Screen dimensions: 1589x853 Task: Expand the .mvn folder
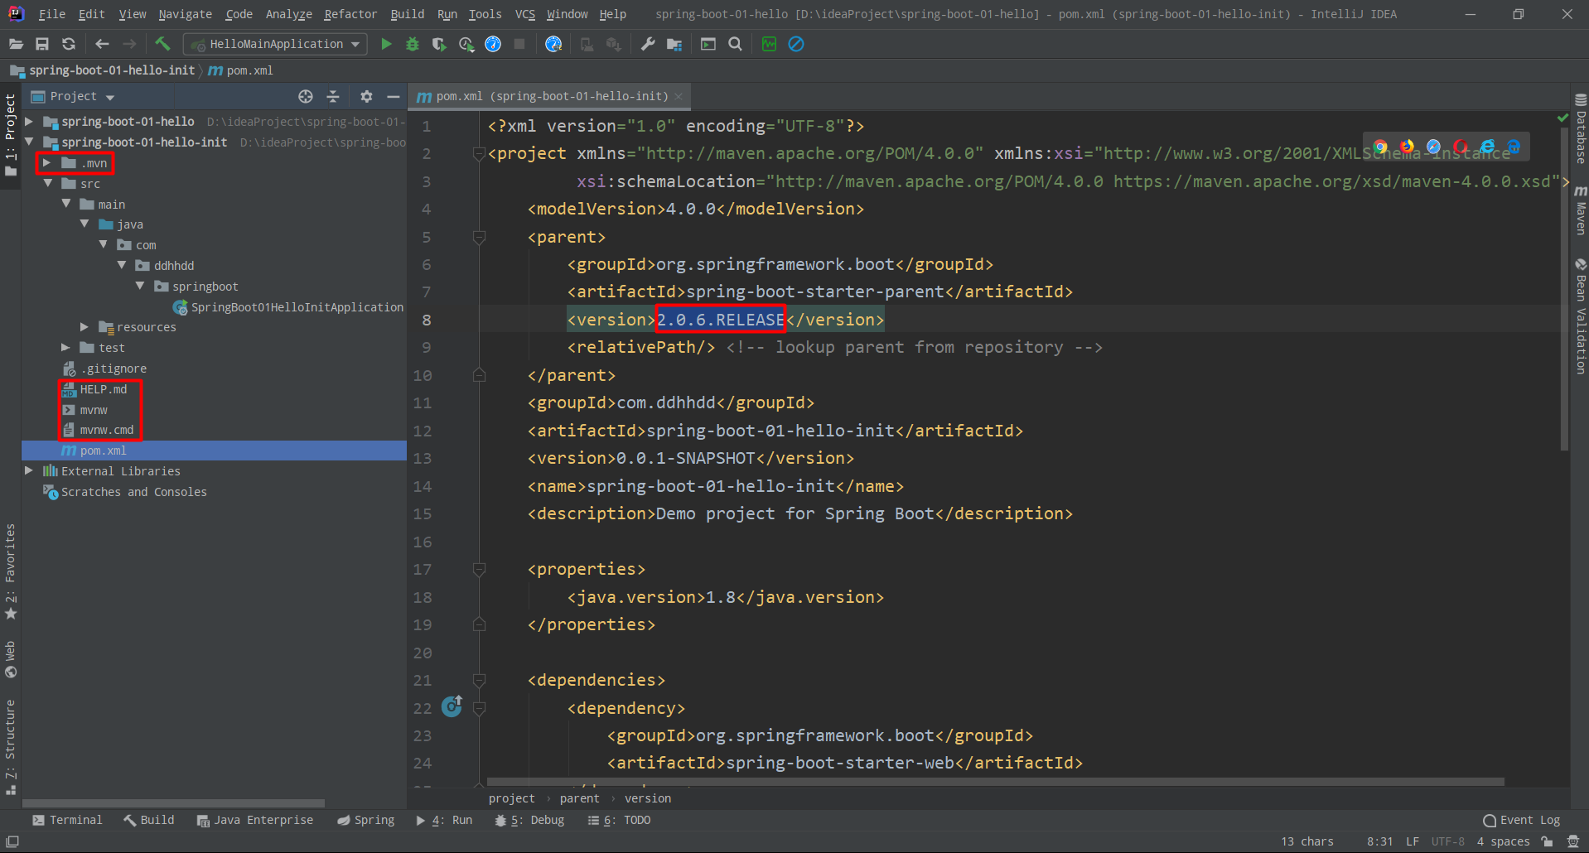coord(47,163)
